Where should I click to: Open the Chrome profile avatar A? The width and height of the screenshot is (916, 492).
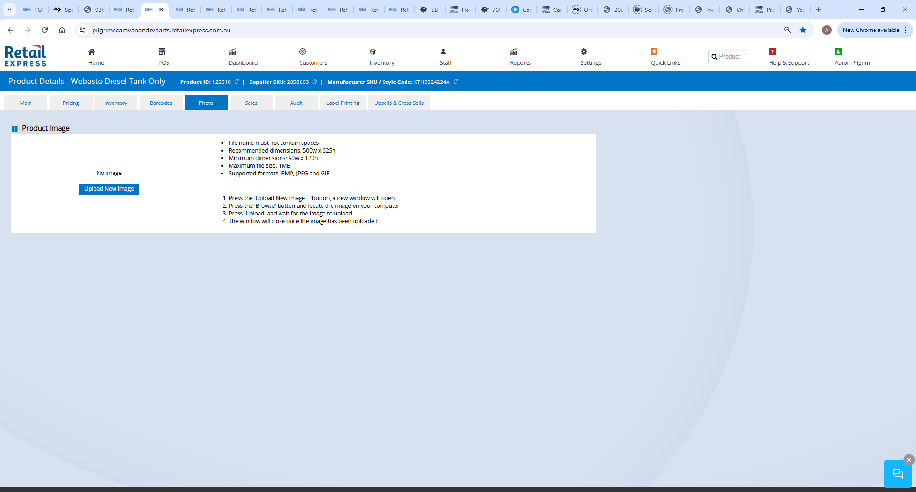coord(827,30)
